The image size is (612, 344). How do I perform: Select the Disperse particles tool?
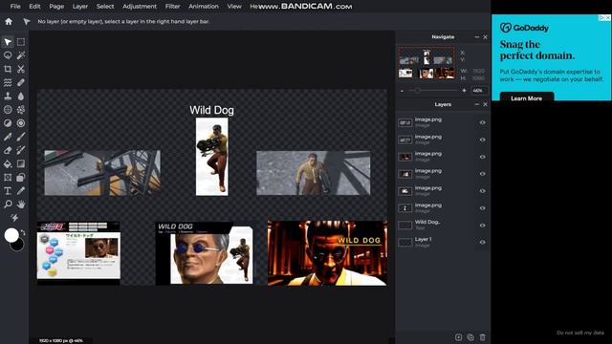[x=21, y=110]
